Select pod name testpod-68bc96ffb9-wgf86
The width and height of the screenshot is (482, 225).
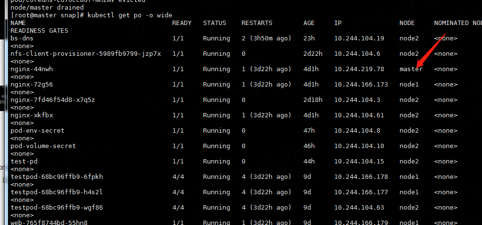coord(56,208)
